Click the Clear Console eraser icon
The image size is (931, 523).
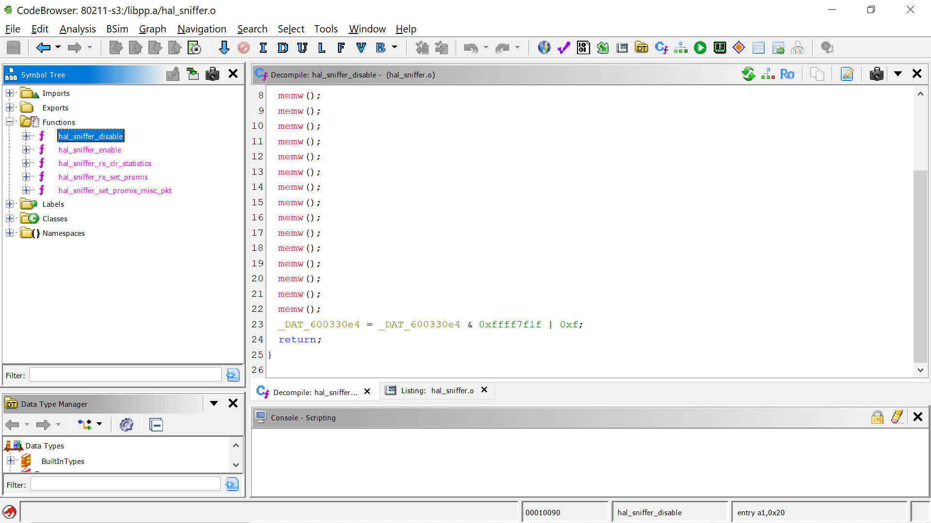click(x=897, y=417)
